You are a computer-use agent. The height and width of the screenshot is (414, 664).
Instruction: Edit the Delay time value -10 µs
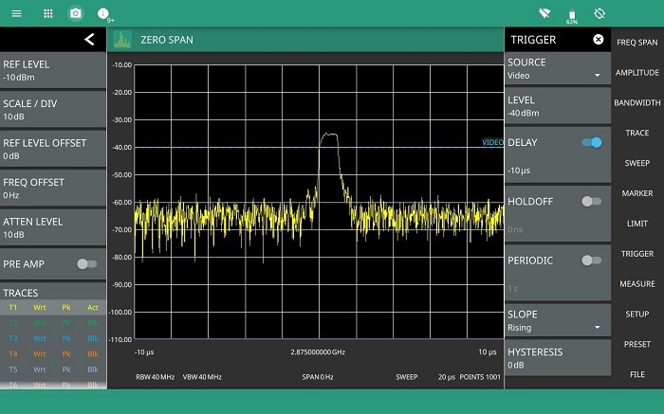[519, 171]
